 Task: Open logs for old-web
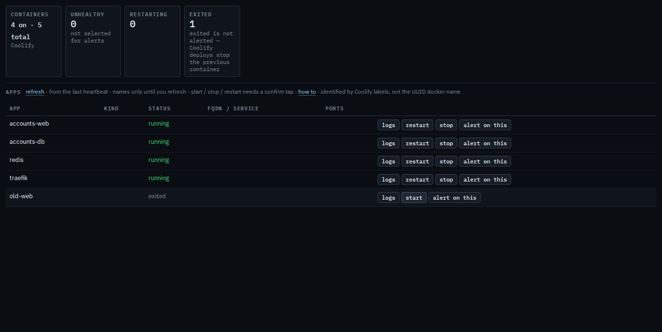tap(389, 198)
